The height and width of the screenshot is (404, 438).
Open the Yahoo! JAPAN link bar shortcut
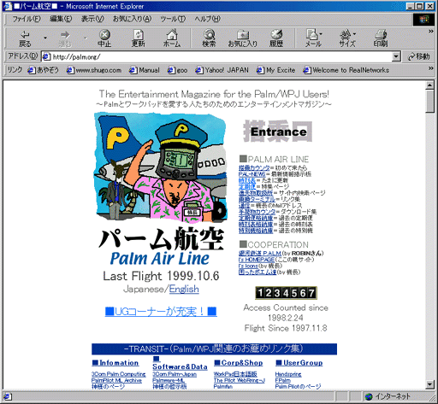pyautogui.click(x=222, y=70)
